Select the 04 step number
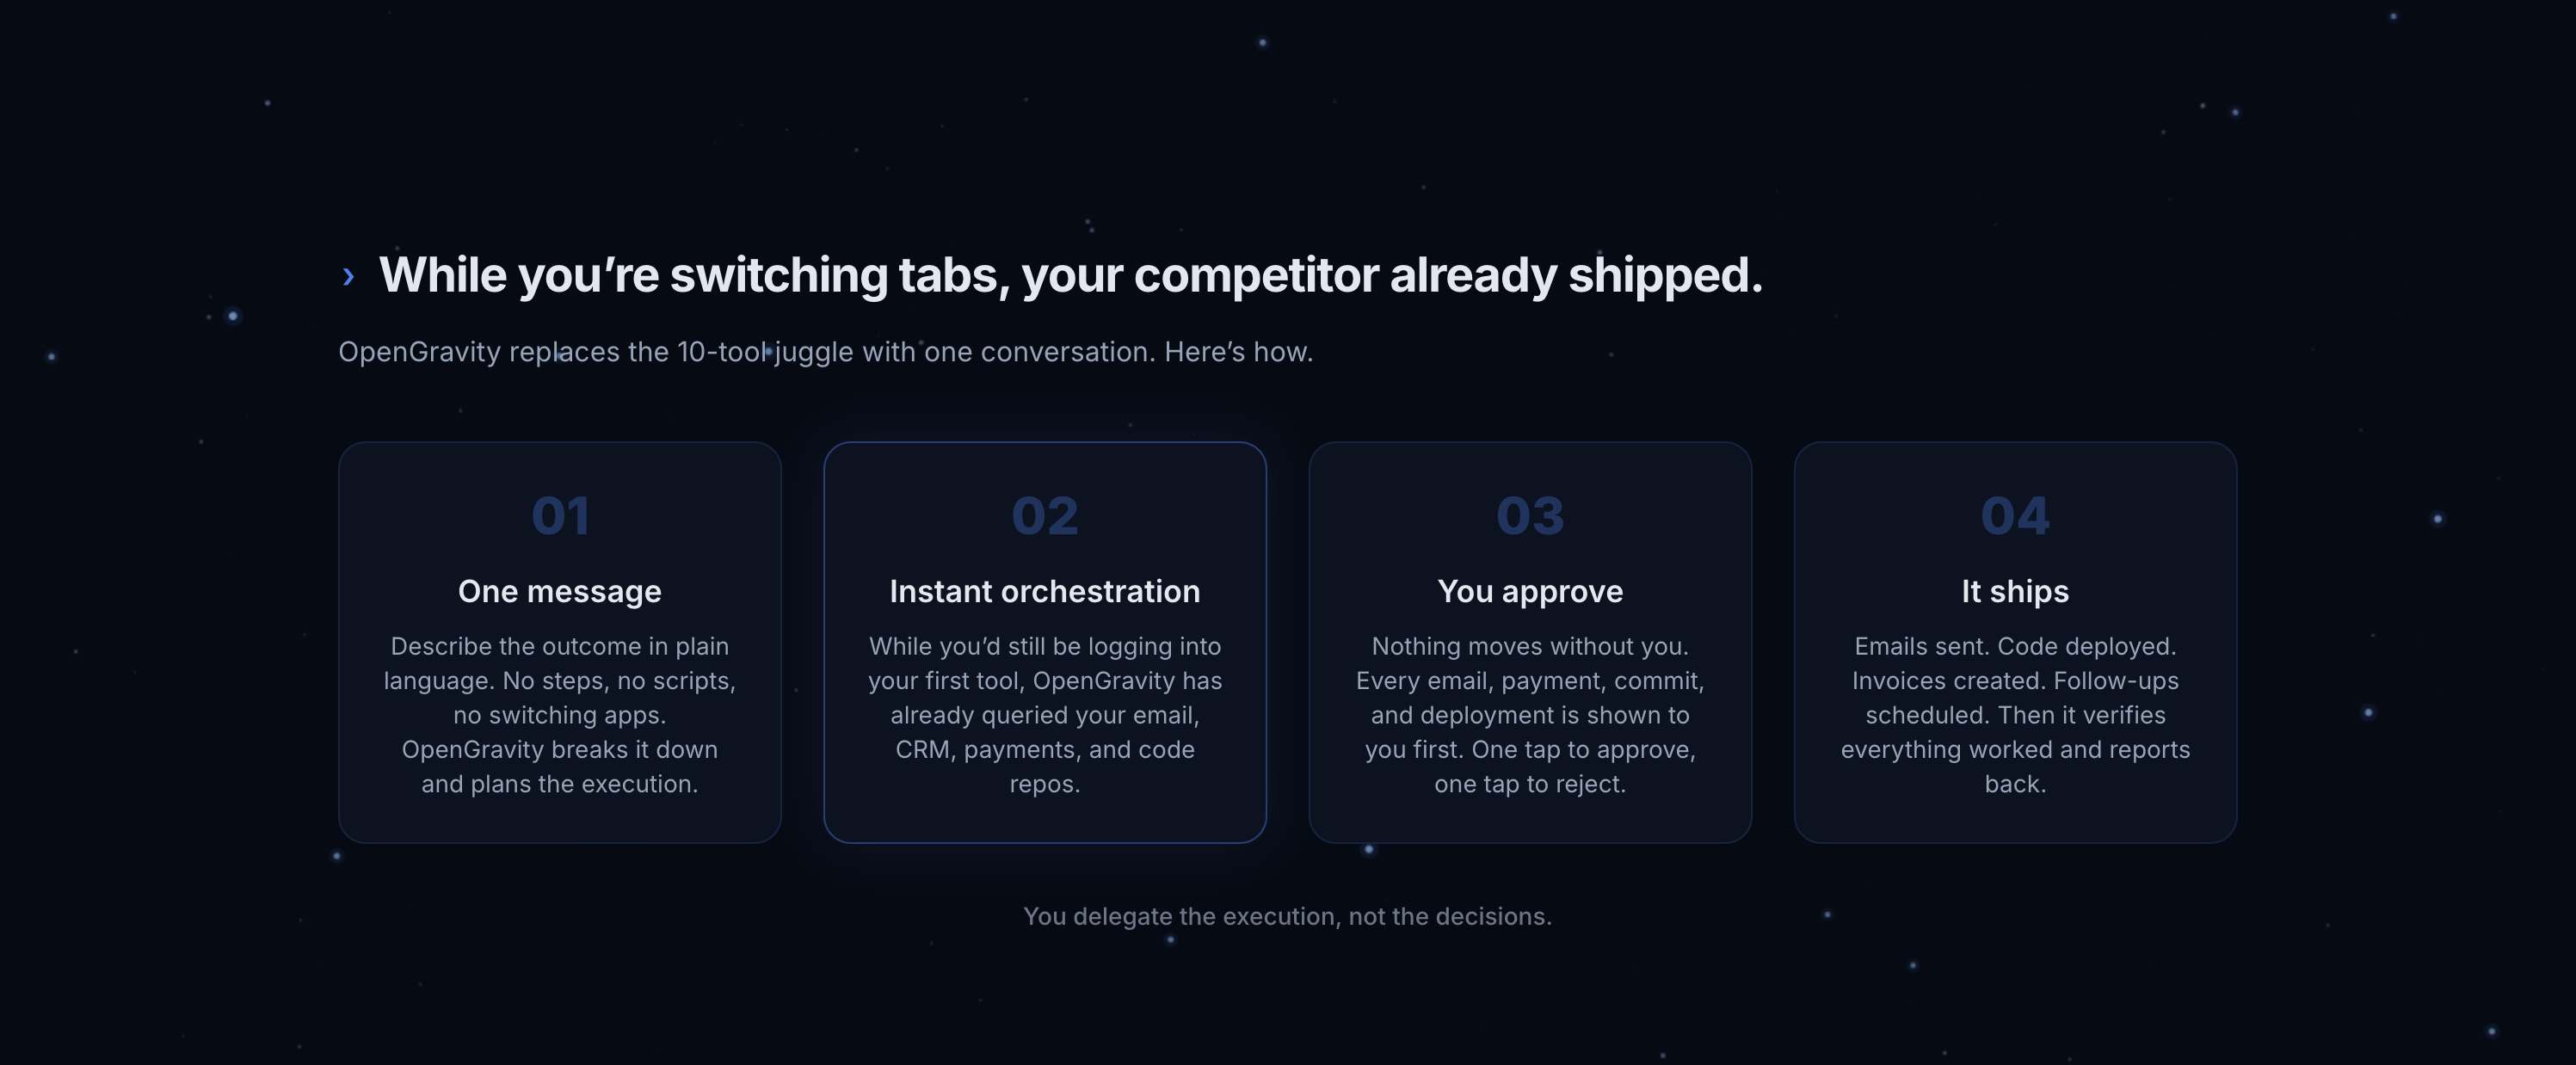2576x1065 pixels. [x=2015, y=516]
